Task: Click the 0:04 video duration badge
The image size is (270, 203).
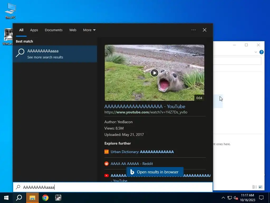Action: (x=199, y=98)
